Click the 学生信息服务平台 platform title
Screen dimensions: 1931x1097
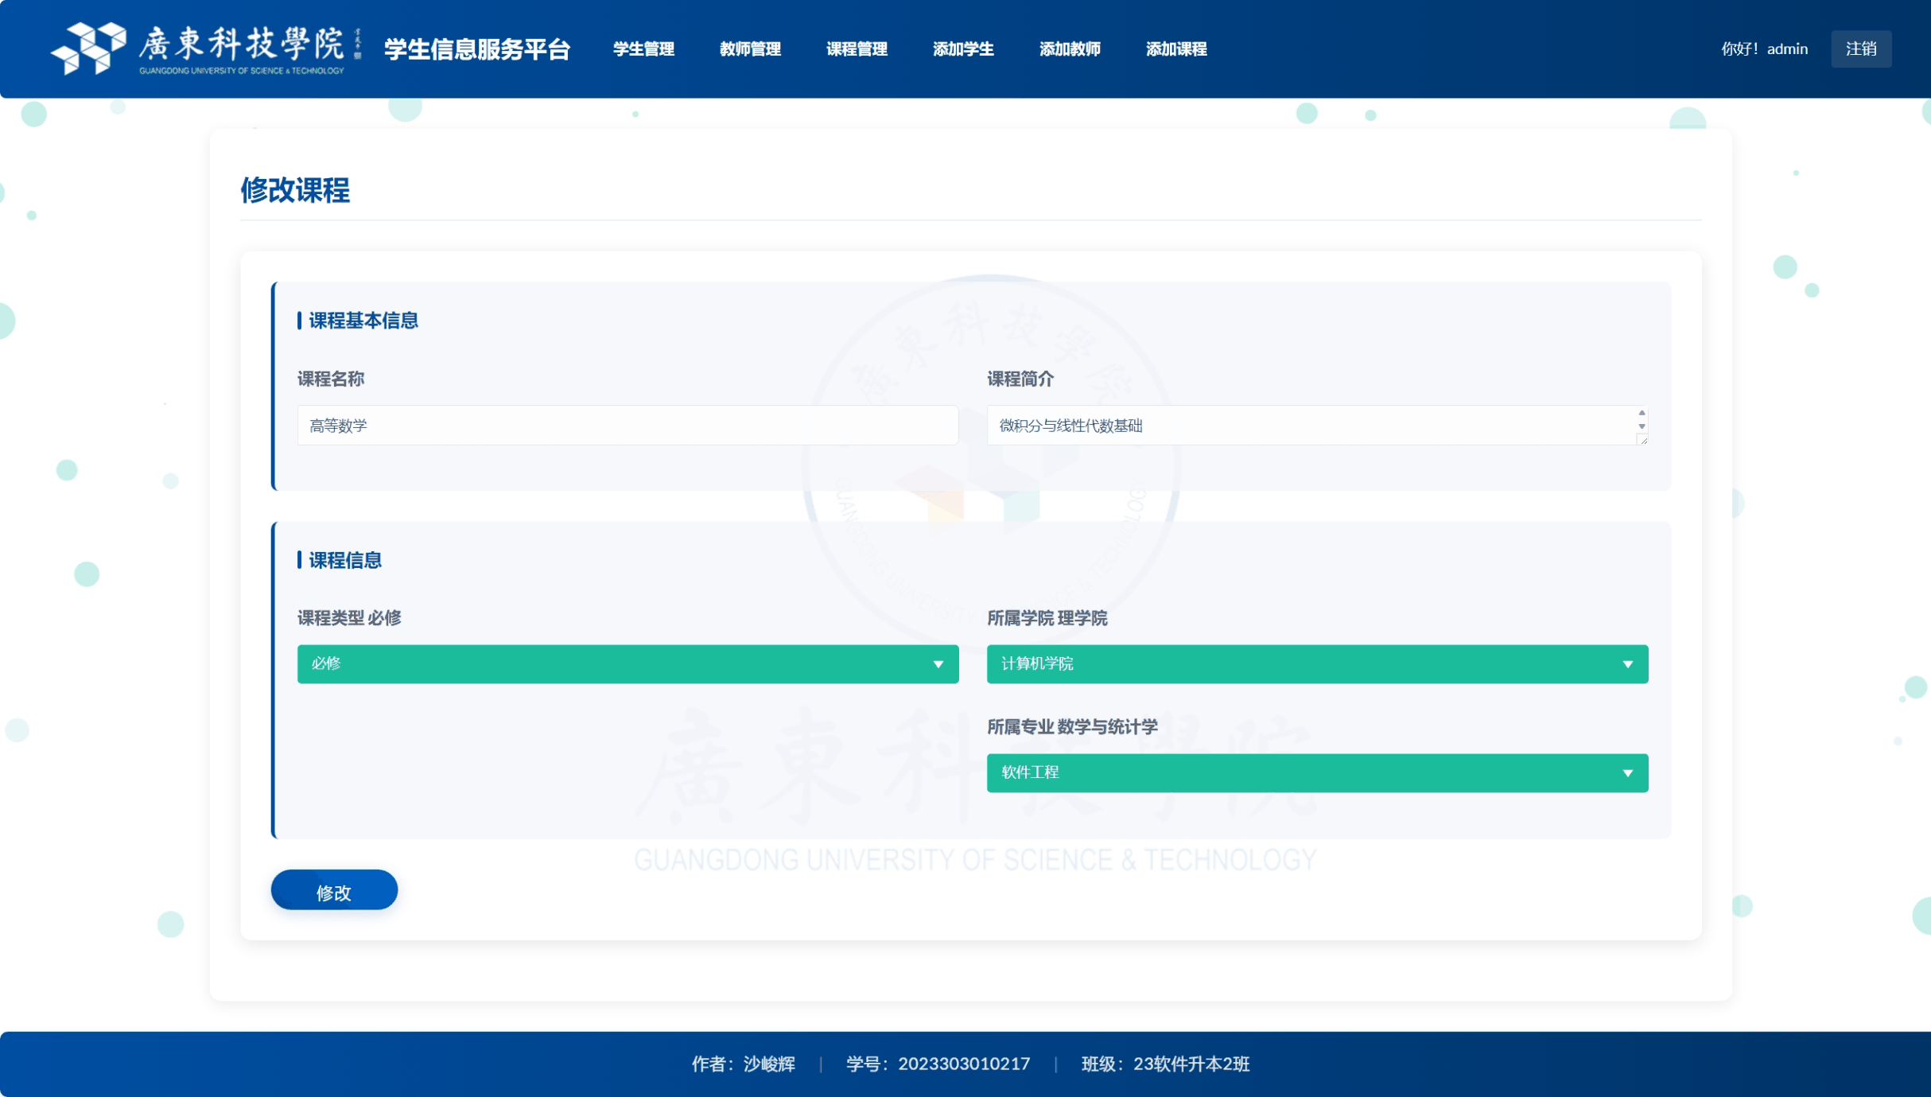pos(477,49)
